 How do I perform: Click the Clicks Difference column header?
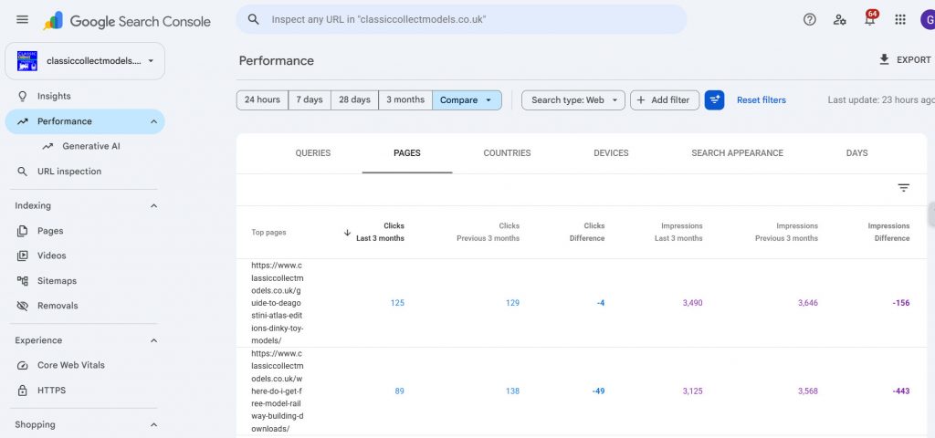[x=587, y=232]
